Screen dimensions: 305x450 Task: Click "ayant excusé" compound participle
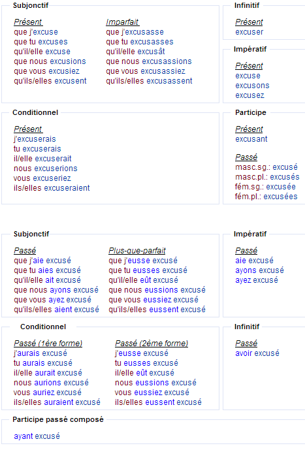[37, 436]
